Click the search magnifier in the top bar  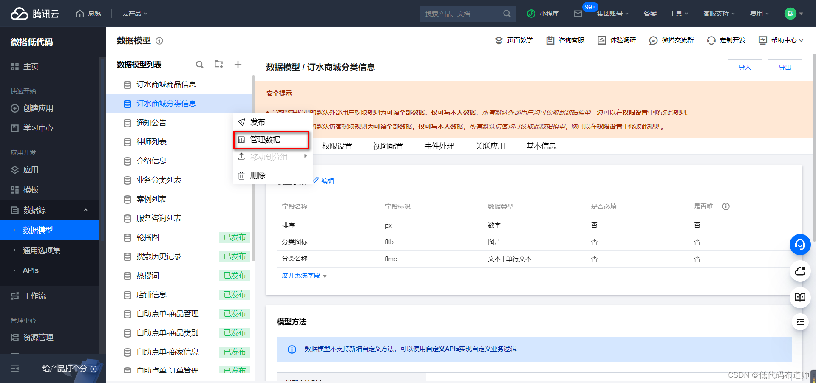(x=507, y=14)
